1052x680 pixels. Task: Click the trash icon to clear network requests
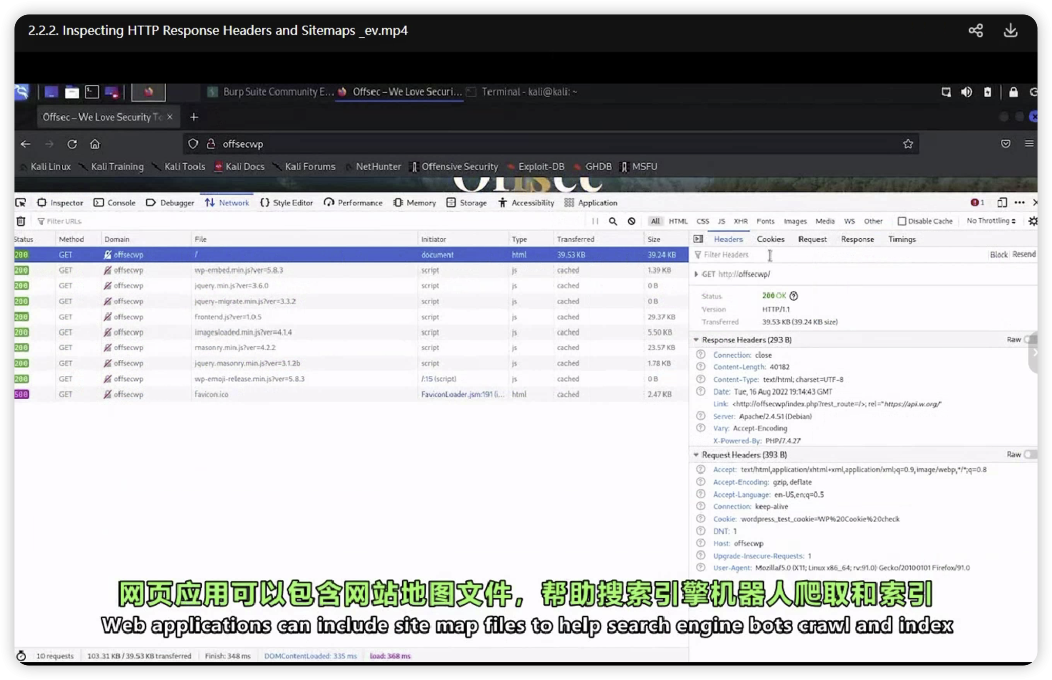(21, 221)
